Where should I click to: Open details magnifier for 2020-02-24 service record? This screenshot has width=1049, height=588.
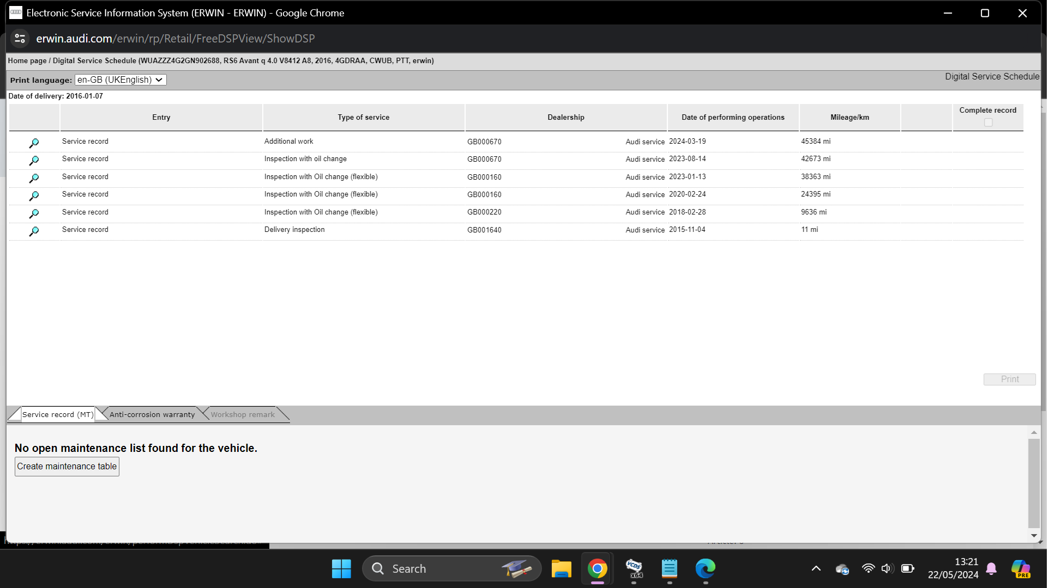(34, 196)
